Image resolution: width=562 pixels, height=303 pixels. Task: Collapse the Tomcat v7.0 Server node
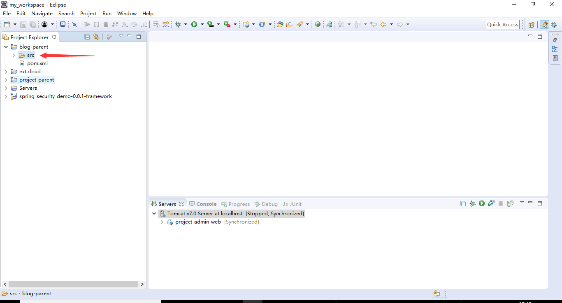coord(154,214)
